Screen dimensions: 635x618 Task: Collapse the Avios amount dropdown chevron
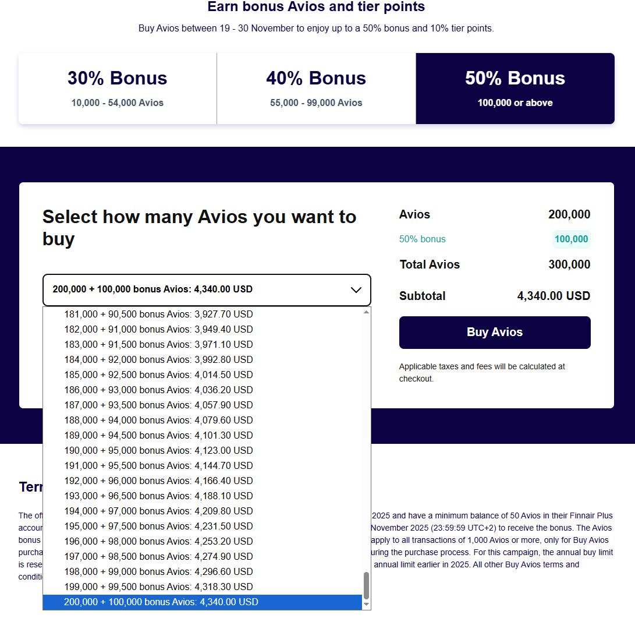(x=356, y=290)
